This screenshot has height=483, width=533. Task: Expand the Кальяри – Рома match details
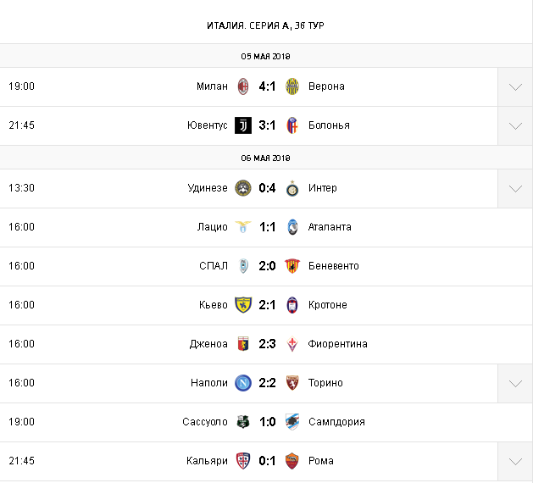click(x=515, y=461)
